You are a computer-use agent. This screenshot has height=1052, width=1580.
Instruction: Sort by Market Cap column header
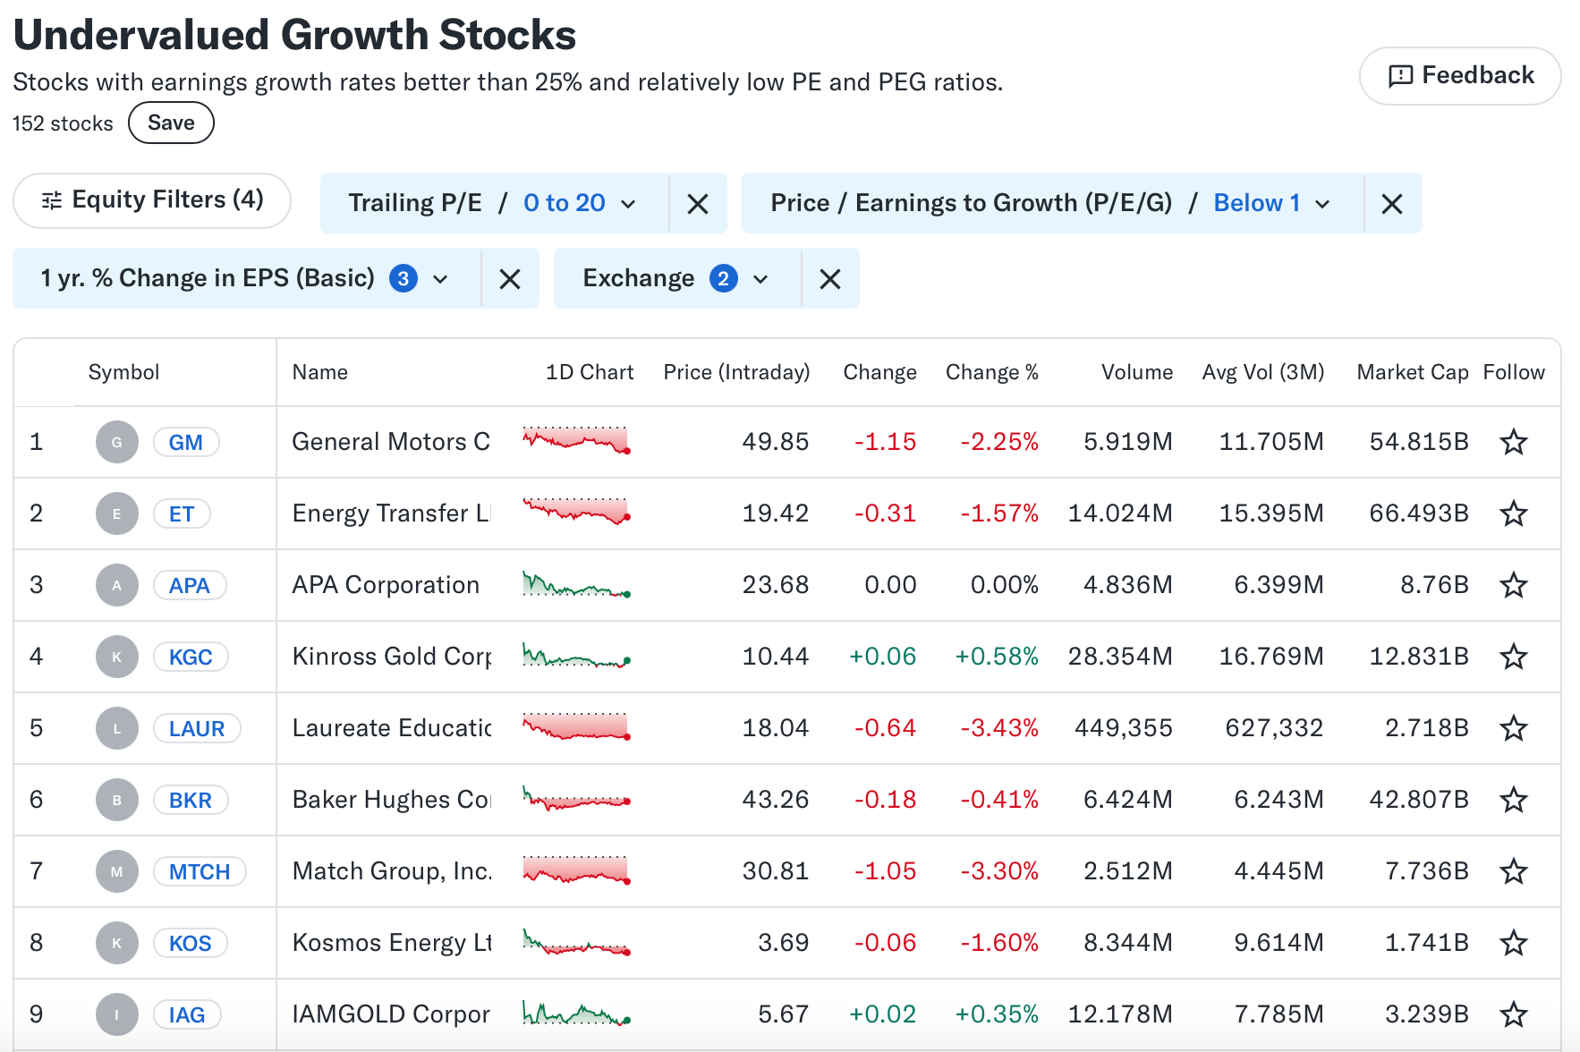point(1413,372)
